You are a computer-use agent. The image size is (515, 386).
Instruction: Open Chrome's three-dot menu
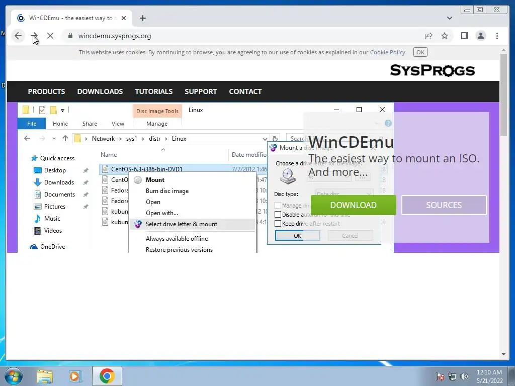[497, 36]
